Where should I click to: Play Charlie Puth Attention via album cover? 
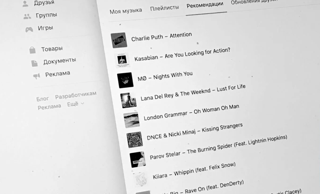tap(118, 40)
